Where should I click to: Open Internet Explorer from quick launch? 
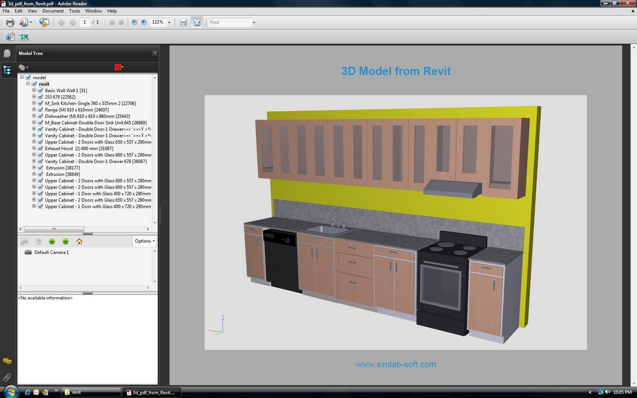pyautogui.click(x=27, y=392)
